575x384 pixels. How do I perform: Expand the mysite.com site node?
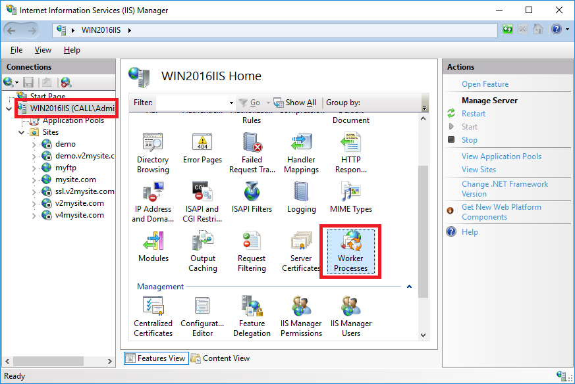click(34, 180)
